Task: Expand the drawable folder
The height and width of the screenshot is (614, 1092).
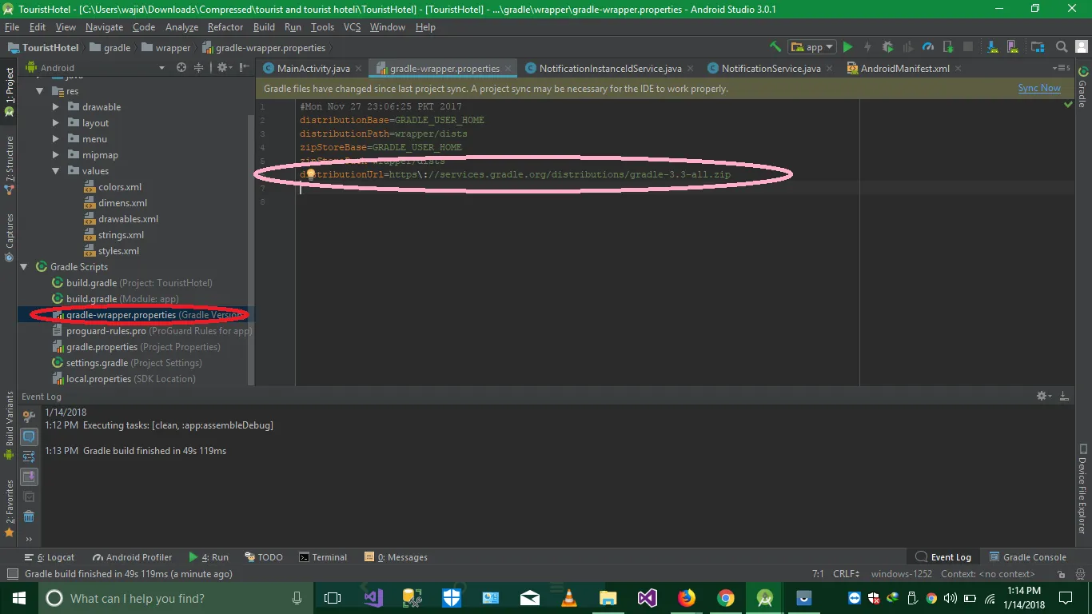Action: click(x=55, y=107)
